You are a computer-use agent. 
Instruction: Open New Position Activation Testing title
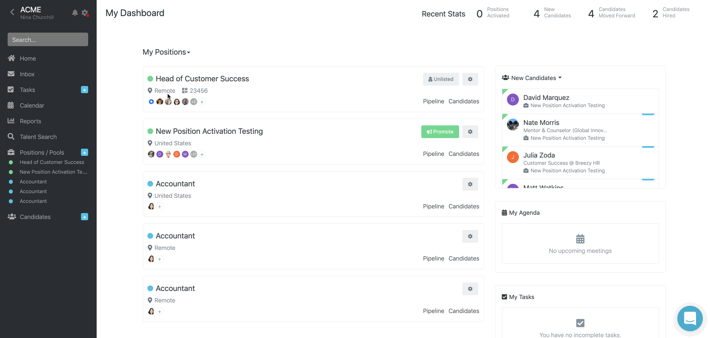[209, 131]
